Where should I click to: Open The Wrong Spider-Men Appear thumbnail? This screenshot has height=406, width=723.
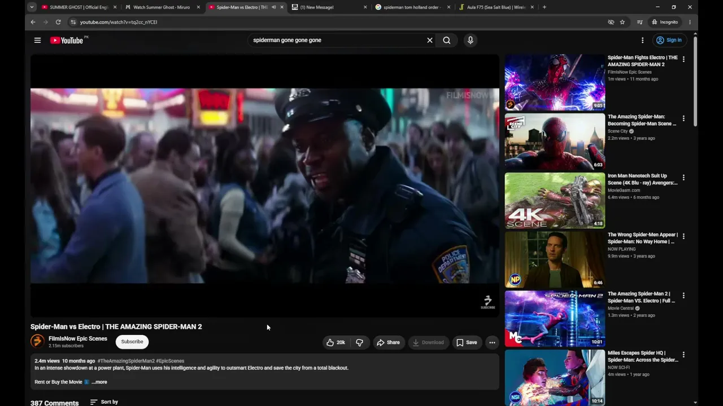click(555, 259)
